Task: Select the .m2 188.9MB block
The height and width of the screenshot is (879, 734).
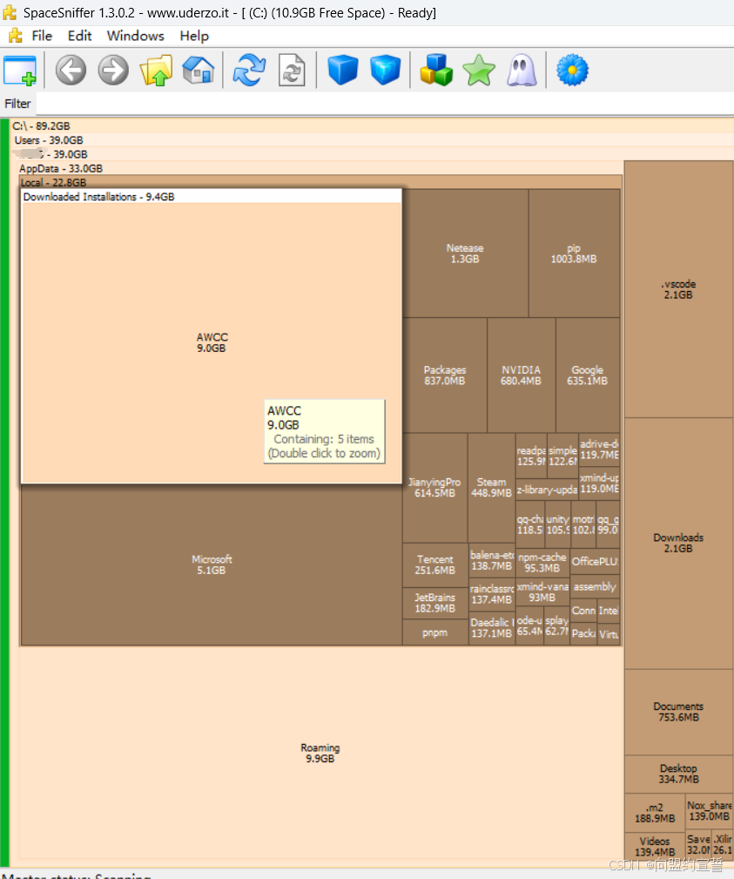Action: 655,813
